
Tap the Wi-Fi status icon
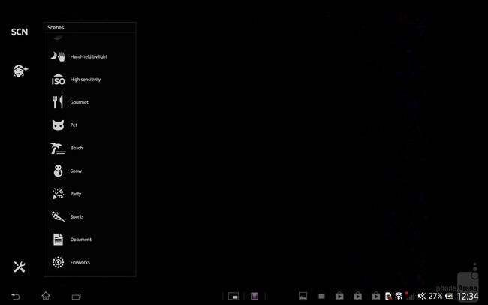(x=398, y=296)
